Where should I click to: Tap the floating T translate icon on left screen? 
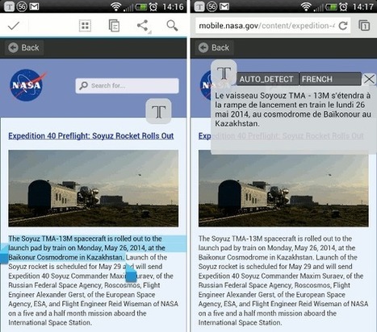(x=159, y=111)
